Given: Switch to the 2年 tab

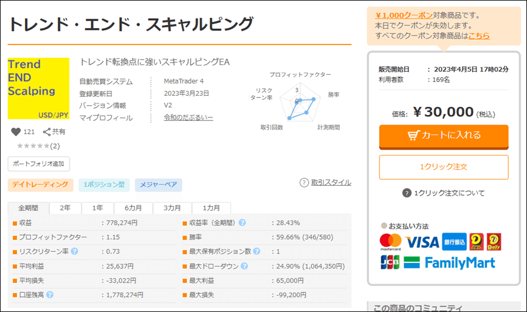Looking at the screenshot, I should click(x=65, y=208).
